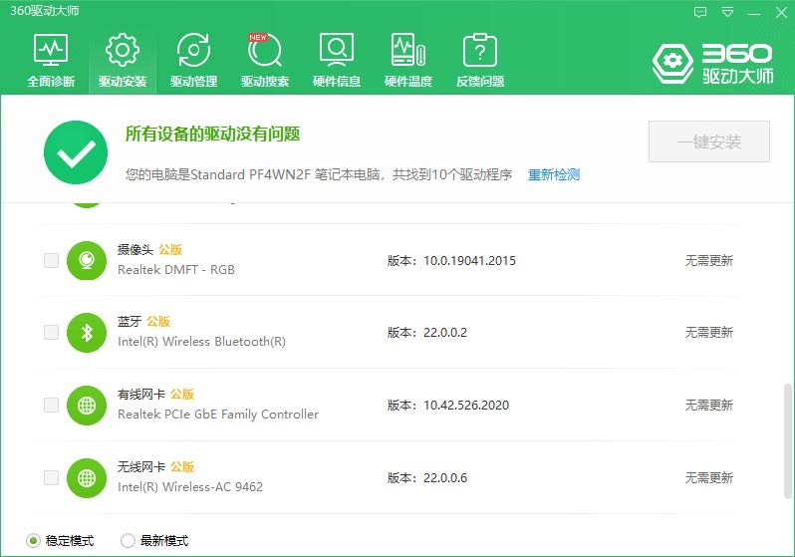795x557 pixels.
Task: Click version text 10.42.526.2020
Action: click(x=466, y=405)
